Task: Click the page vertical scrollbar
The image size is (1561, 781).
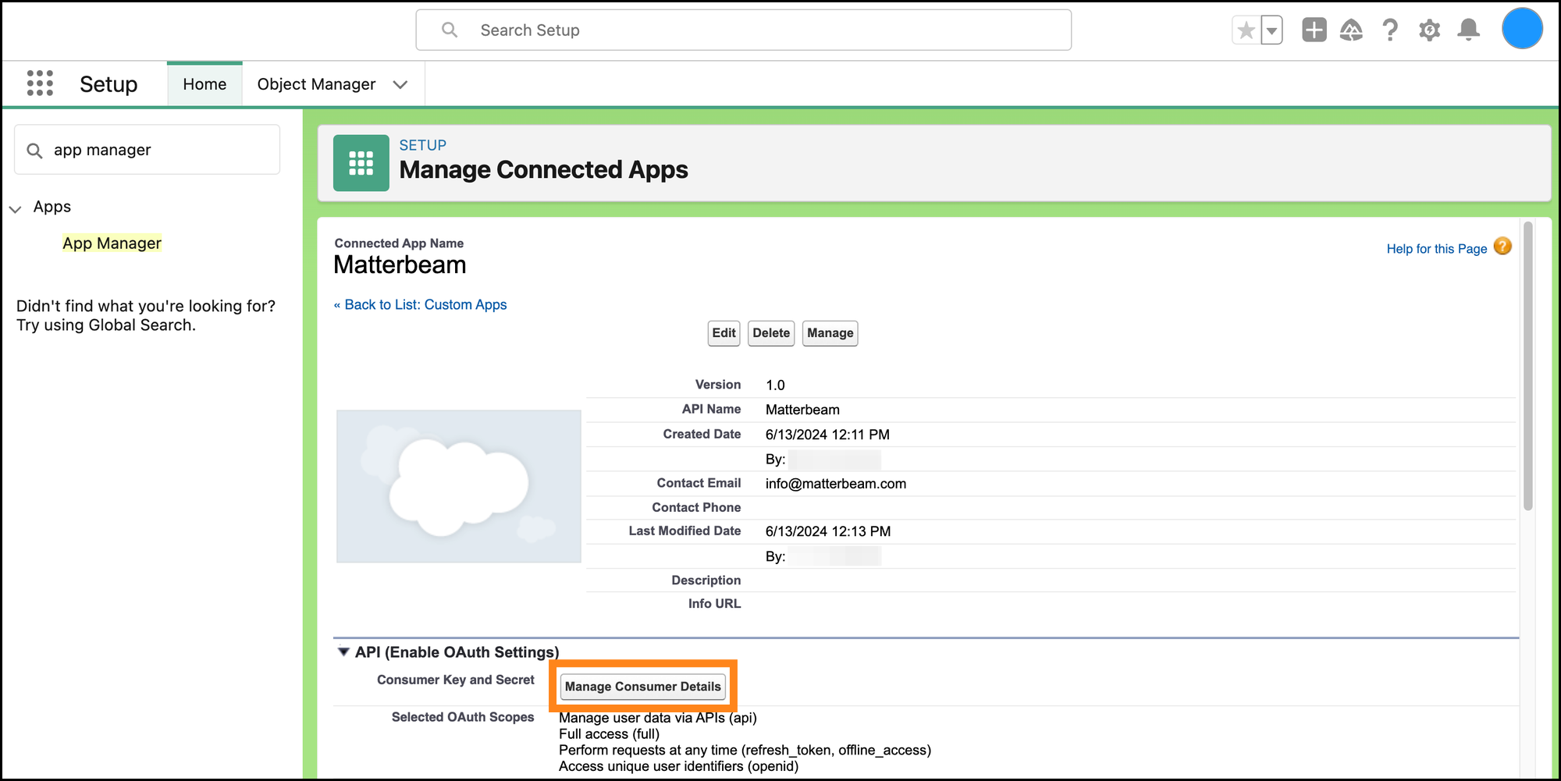Action: pyautogui.click(x=1527, y=366)
